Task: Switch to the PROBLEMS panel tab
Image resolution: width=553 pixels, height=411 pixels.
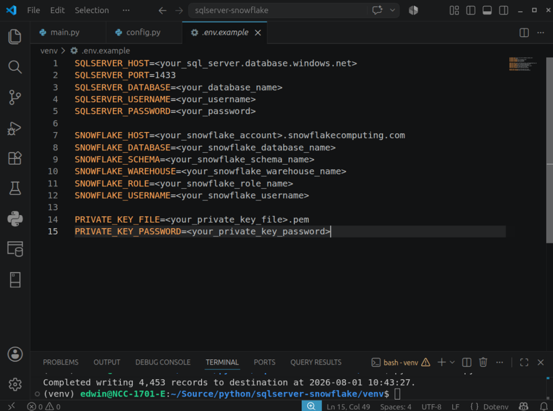Action: pos(60,362)
